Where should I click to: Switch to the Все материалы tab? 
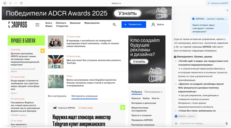(x=57, y=96)
